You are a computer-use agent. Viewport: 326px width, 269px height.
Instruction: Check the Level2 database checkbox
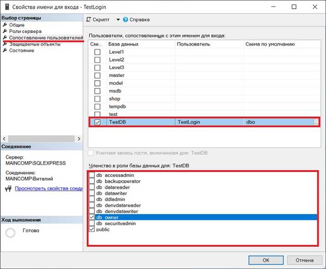coord(97,60)
